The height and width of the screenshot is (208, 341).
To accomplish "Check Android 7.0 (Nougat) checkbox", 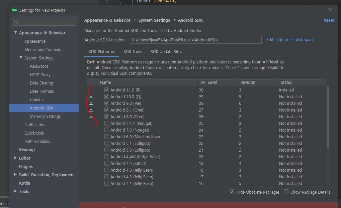I will click(x=106, y=130).
